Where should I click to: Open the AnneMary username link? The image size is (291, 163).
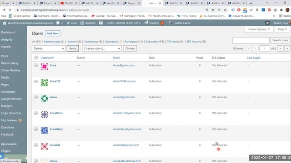(56, 129)
